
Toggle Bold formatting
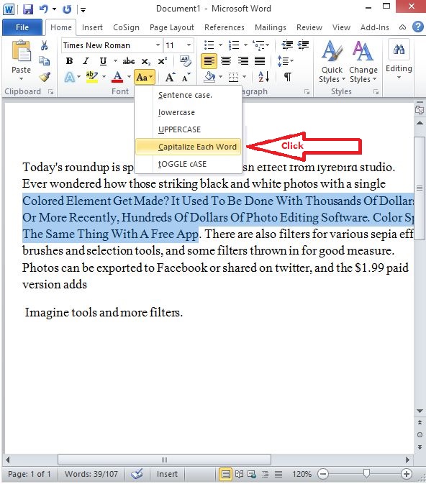point(69,61)
